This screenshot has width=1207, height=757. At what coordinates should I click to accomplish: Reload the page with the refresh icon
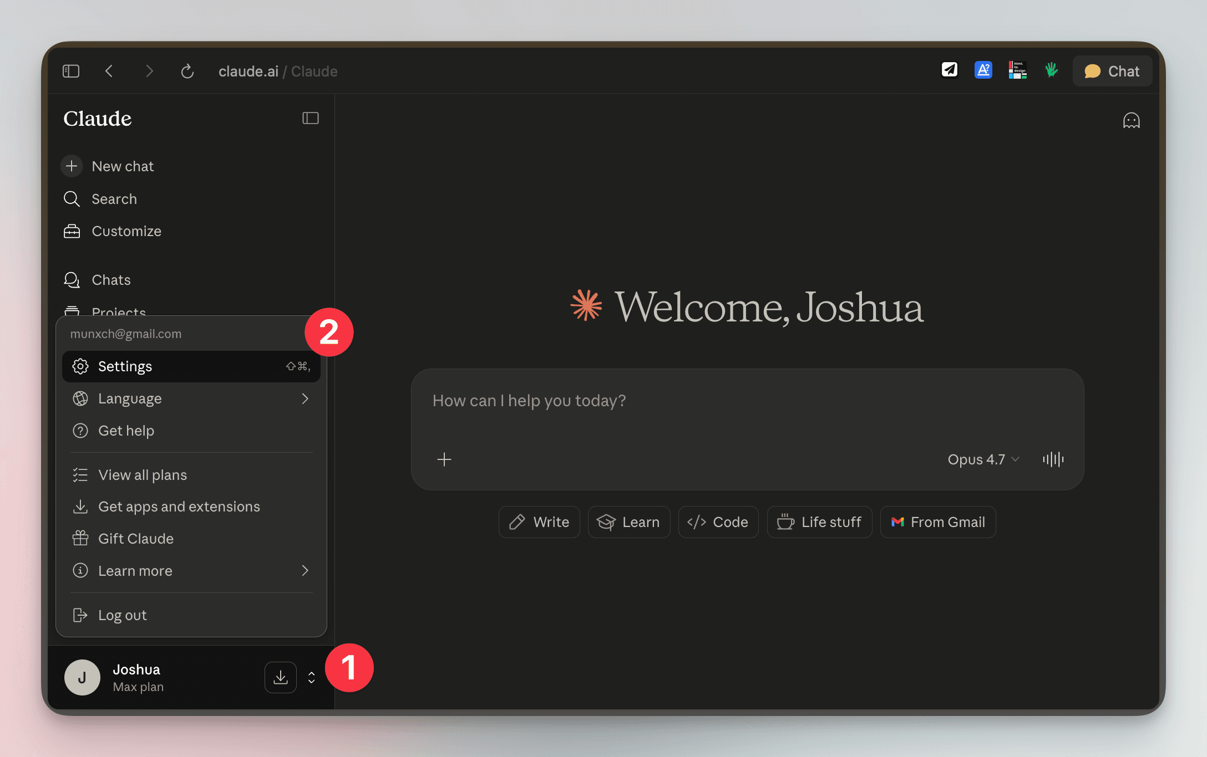pyautogui.click(x=187, y=71)
